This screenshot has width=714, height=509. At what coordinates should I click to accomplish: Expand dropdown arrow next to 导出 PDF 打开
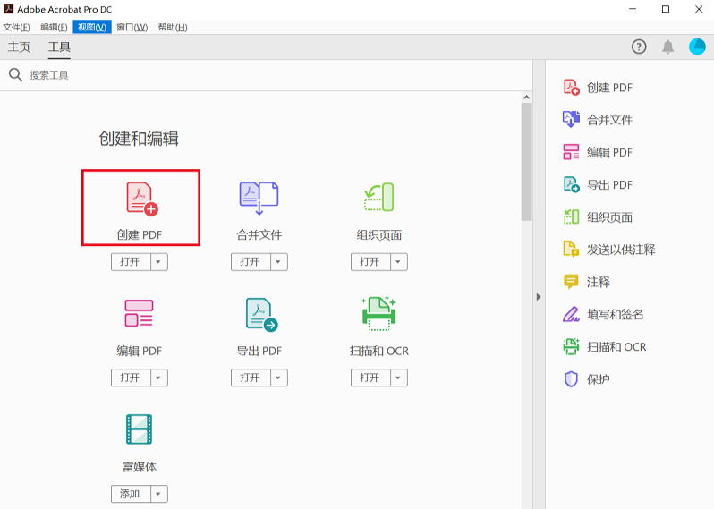tap(278, 378)
